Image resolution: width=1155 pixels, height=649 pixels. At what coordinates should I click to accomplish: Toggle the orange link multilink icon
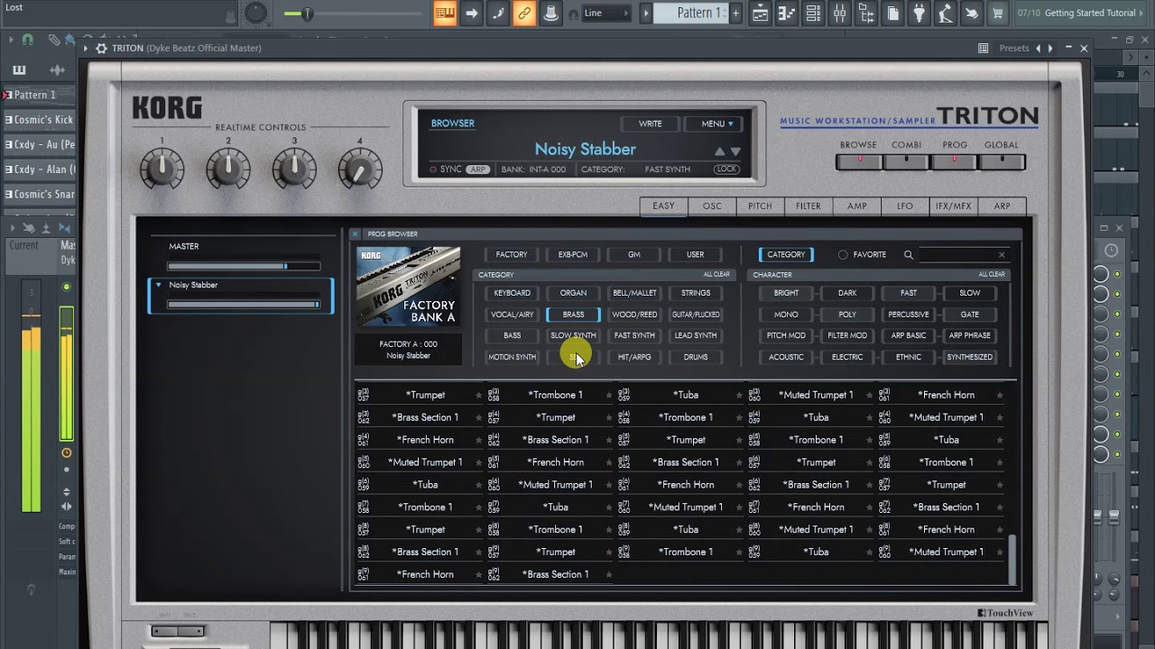524,13
